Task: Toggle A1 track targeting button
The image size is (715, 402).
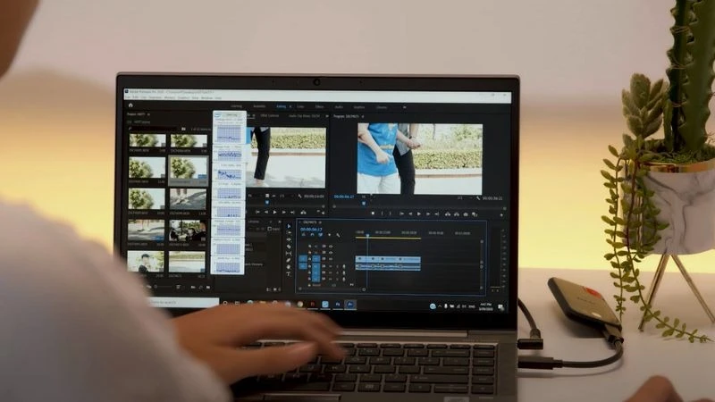Action: pos(316,266)
